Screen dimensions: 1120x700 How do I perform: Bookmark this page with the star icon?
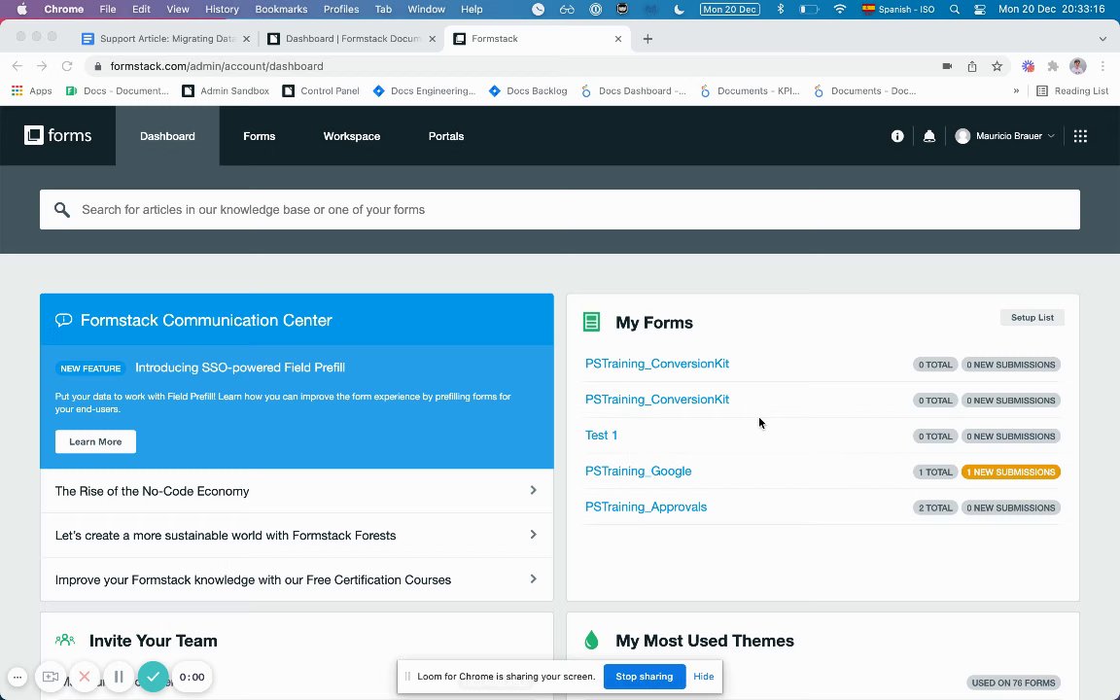(x=997, y=66)
